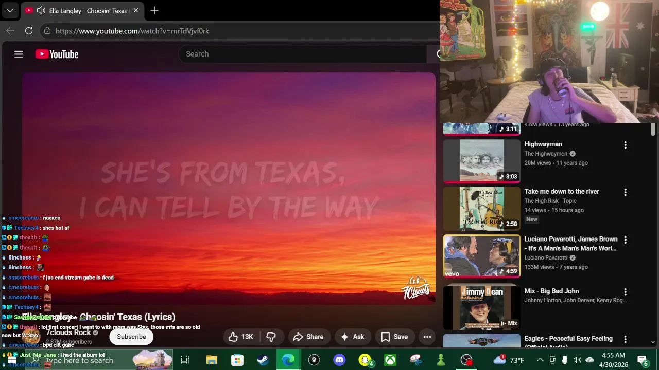Show hidden system tray icons chevron
Image resolution: width=659 pixels, height=370 pixels.
[540, 360]
